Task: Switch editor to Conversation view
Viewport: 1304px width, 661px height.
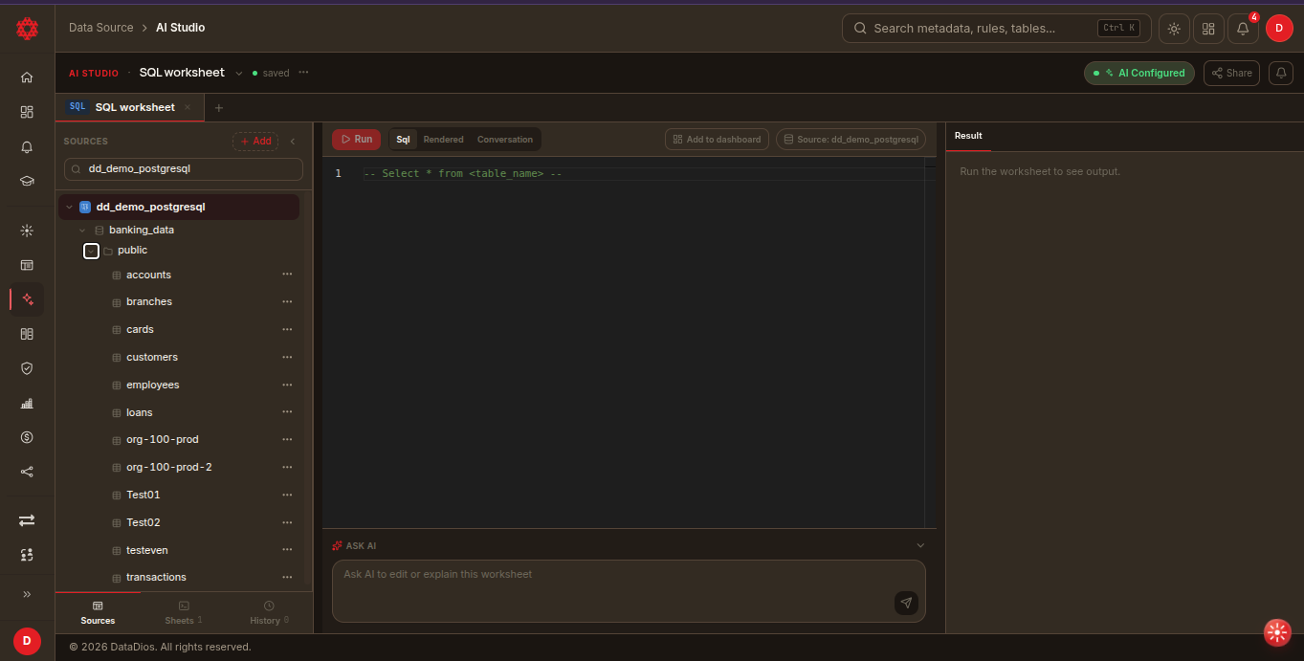Action: tap(505, 140)
